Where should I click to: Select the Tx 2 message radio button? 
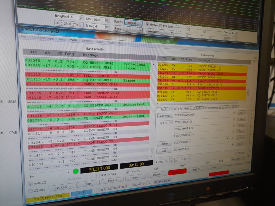[x=234, y=119]
